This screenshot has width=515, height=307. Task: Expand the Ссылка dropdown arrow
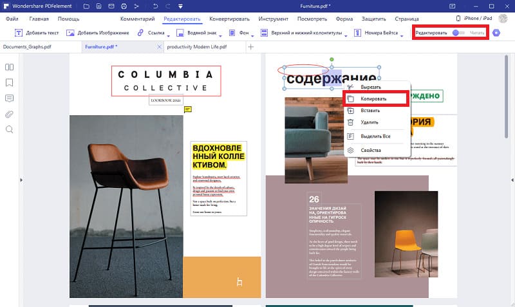pyautogui.click(x=169, y=35)
